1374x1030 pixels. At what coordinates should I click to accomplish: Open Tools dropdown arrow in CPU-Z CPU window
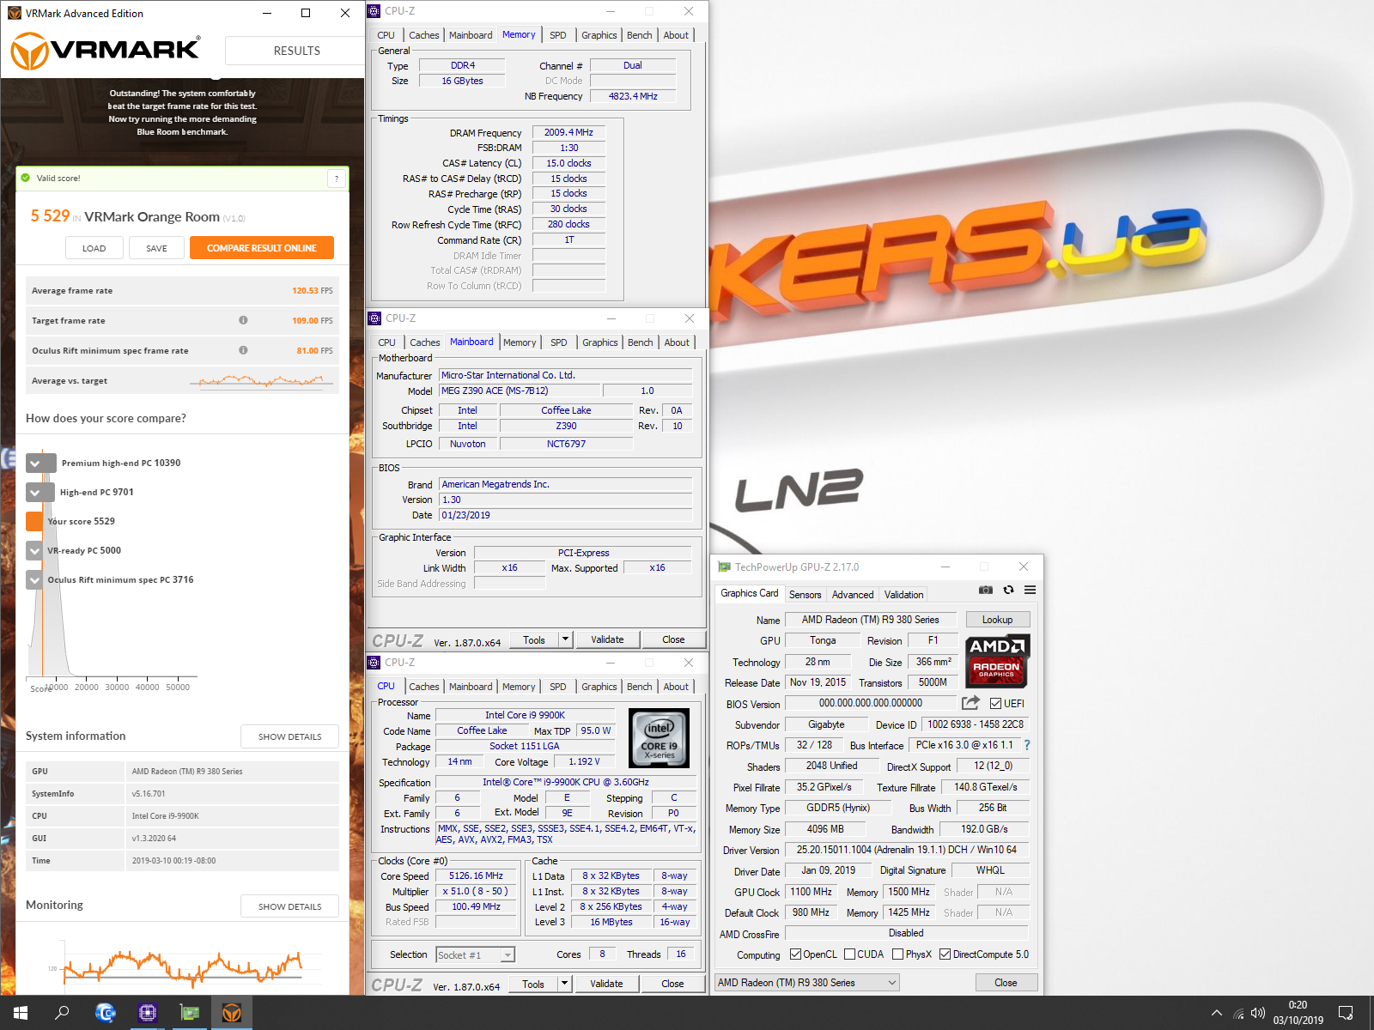[x=564, y=984]
